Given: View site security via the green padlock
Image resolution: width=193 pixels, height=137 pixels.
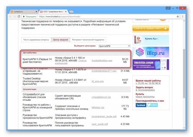Looking at the screenshot, I should [24, 16].
